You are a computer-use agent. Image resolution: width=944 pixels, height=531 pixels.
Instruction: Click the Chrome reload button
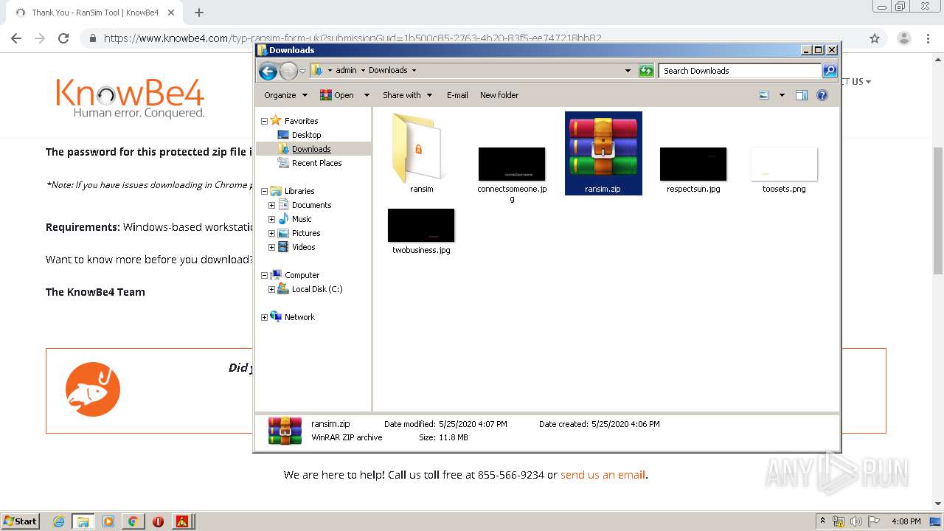click(x=63, y=38)
